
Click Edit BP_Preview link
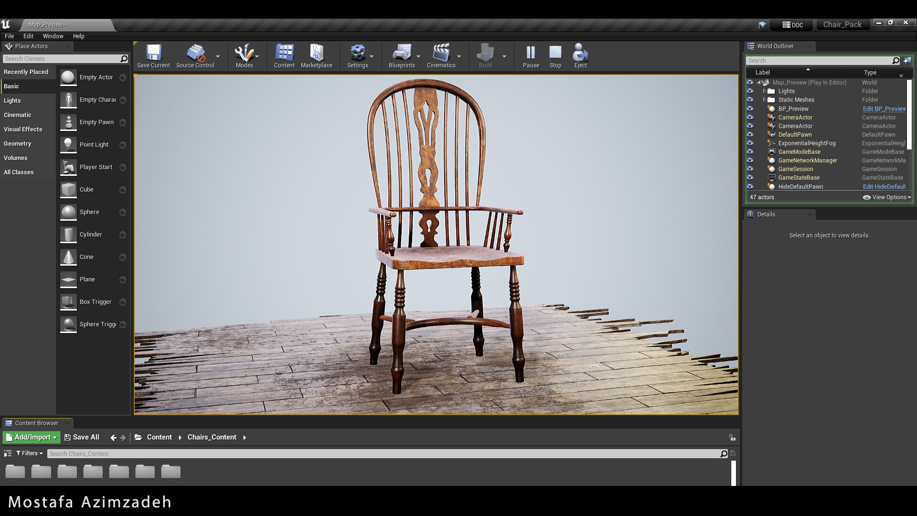point(884,108)
